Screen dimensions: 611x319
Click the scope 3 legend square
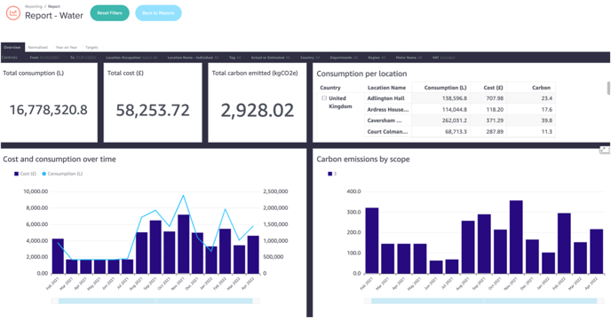tap(329, 174)
